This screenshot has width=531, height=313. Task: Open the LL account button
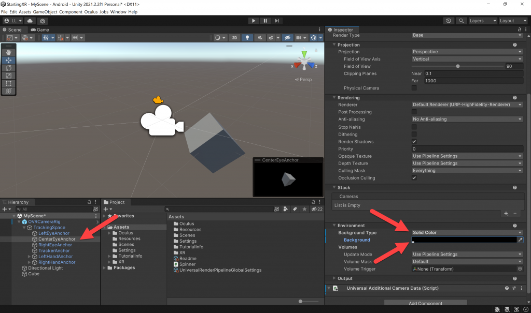(13, 21)
